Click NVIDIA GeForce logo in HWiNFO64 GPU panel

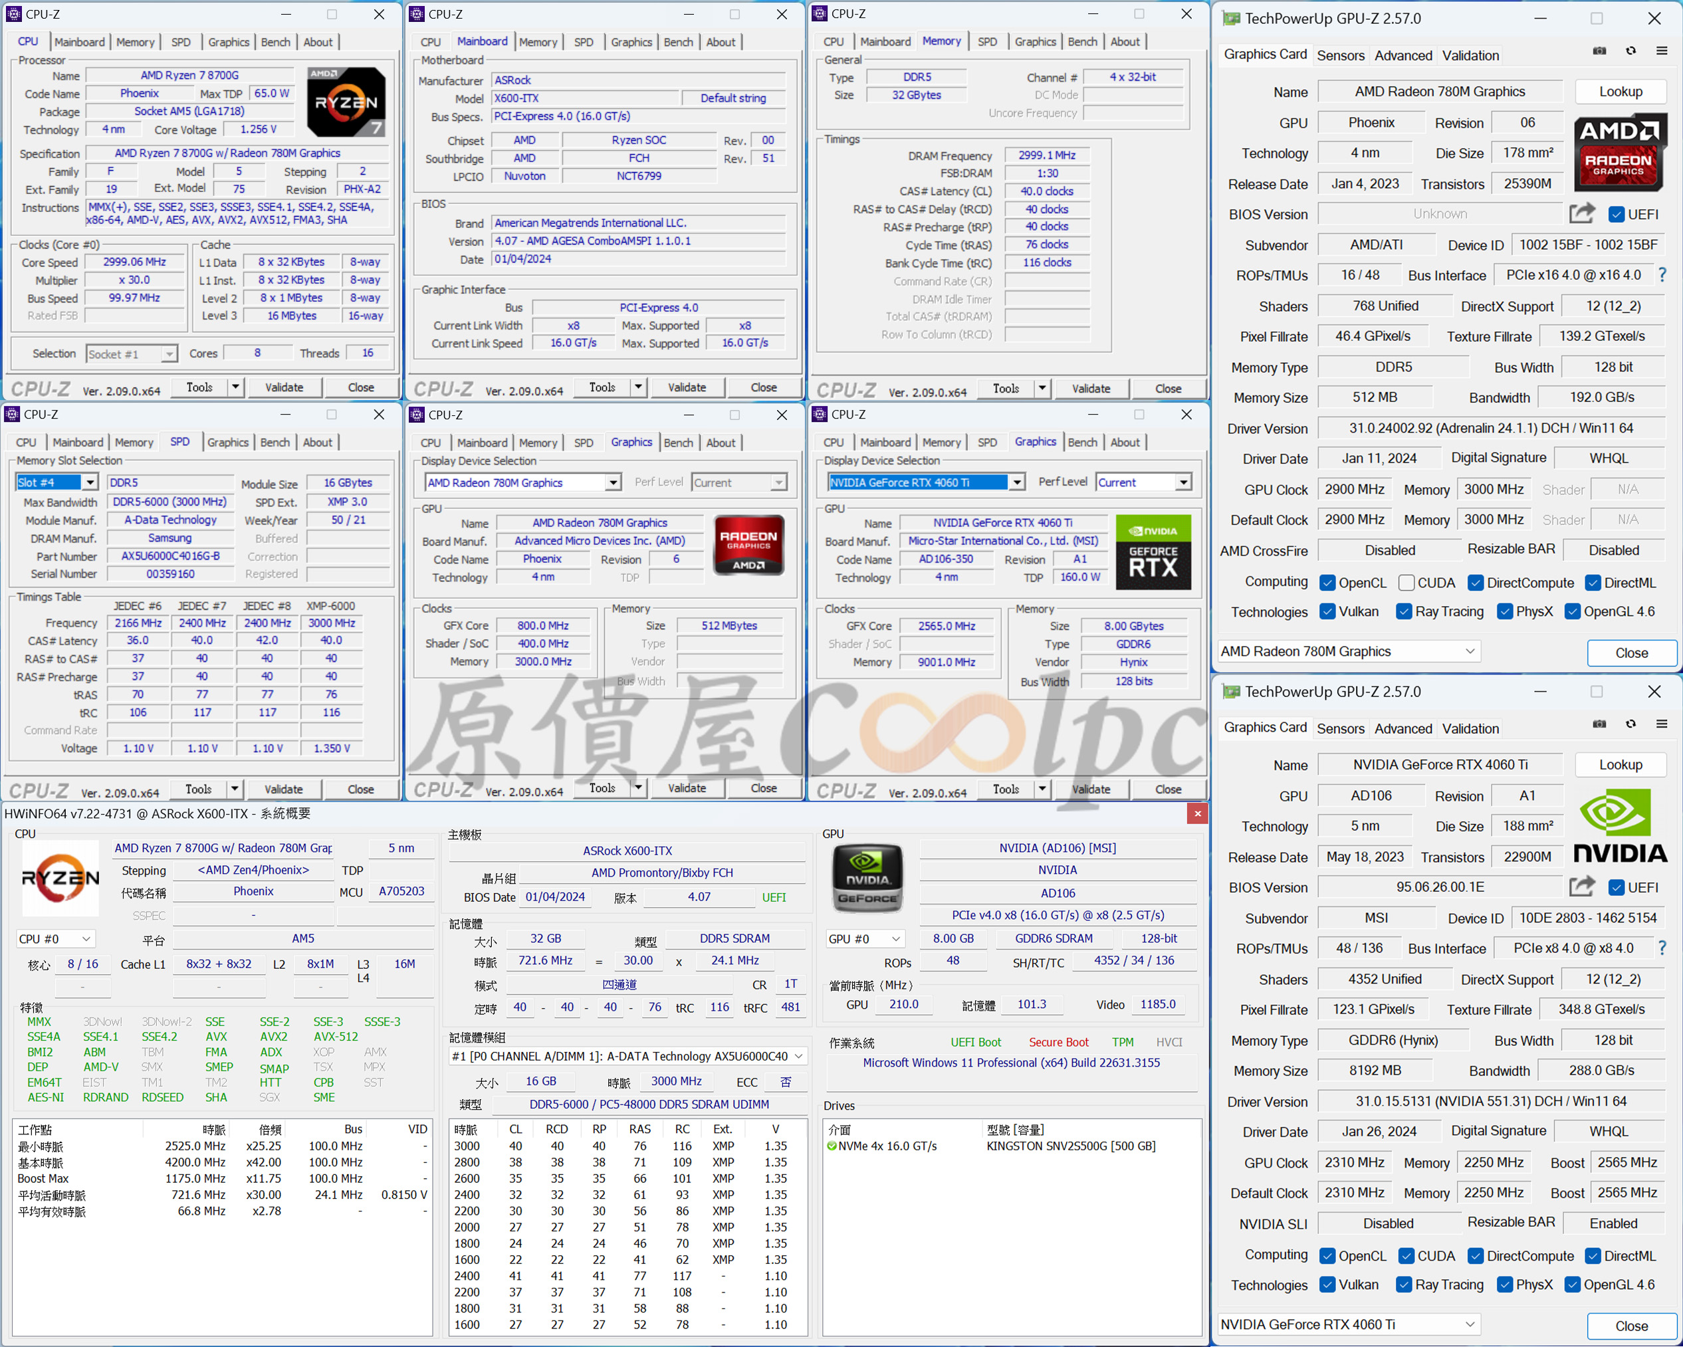click(867, 879)
